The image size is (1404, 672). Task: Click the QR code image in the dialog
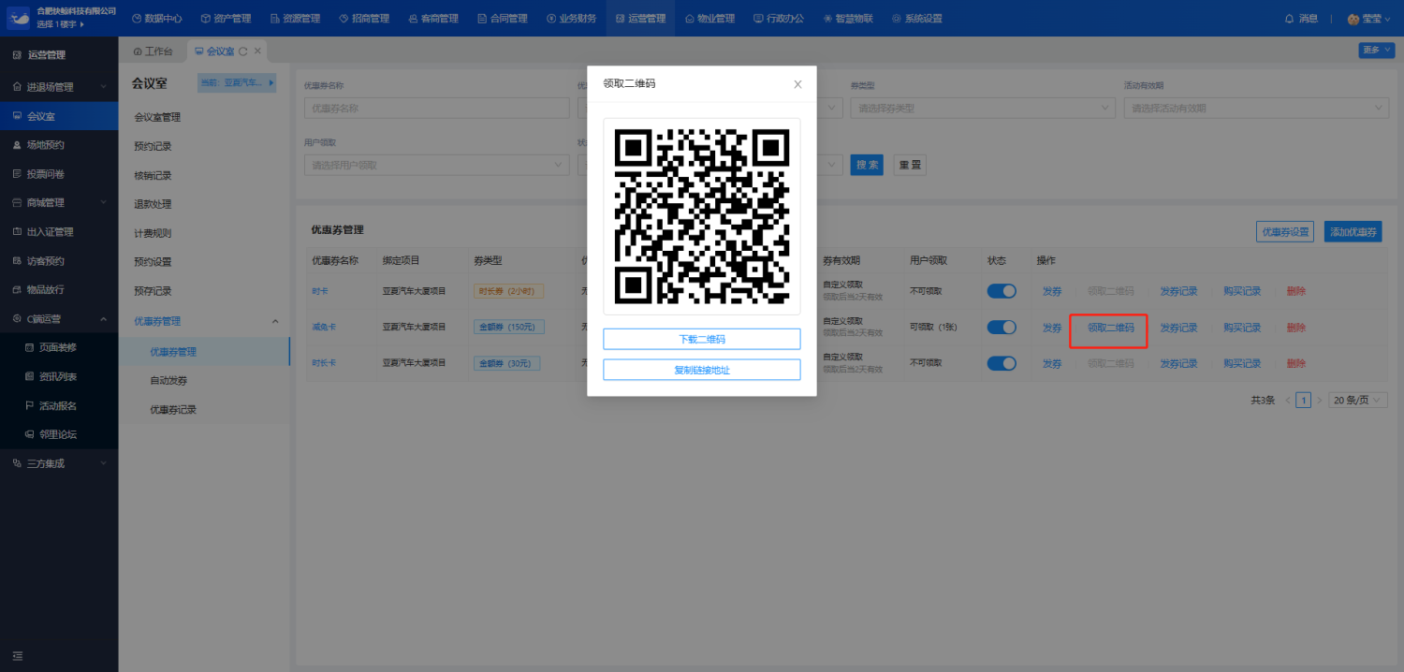(x=702, y=216)
